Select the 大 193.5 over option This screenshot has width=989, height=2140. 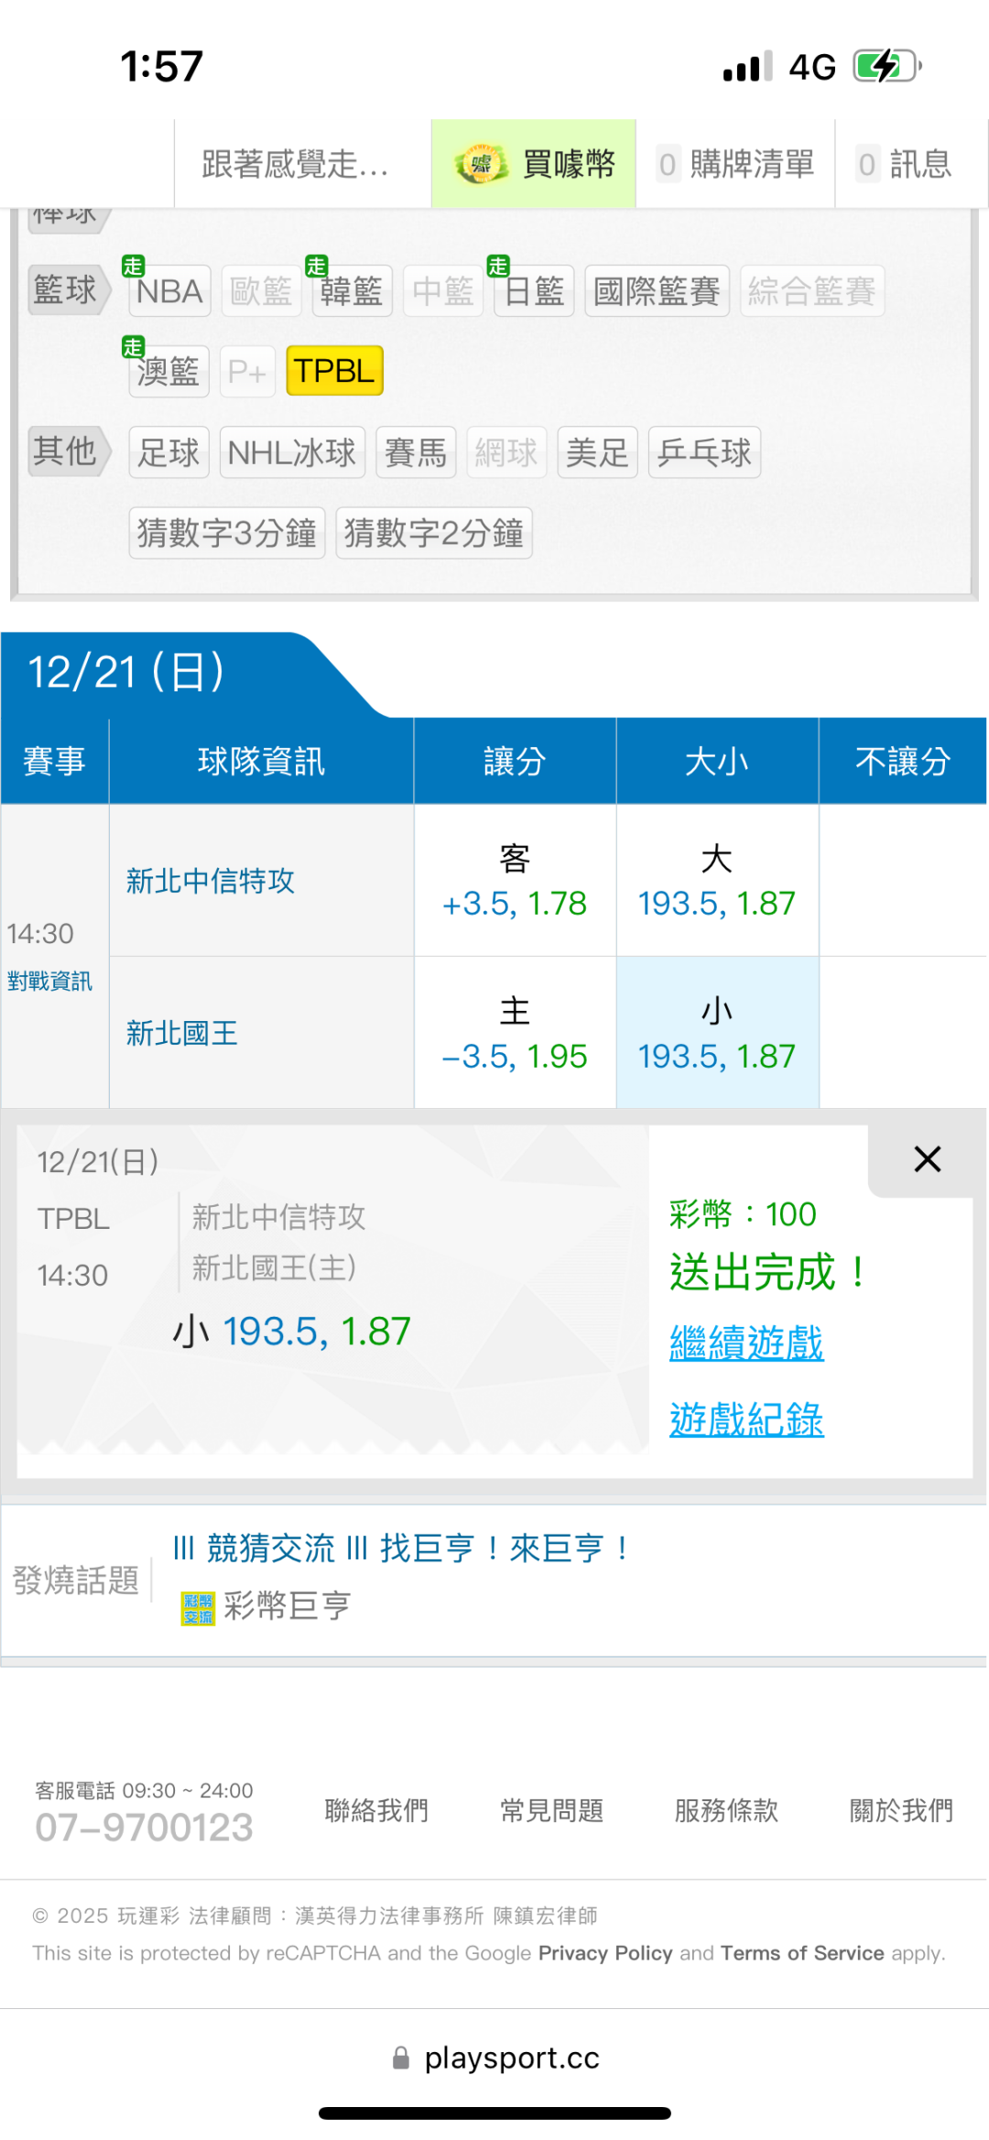[717, 880]
